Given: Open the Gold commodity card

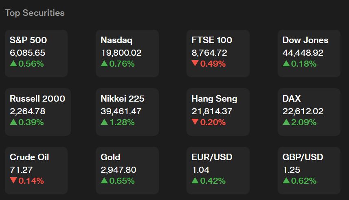Looking at the screenshot, I should point(127,170).
